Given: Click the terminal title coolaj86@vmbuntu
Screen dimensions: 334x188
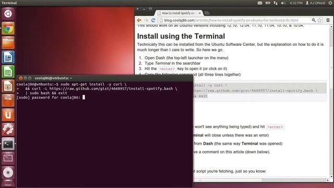Looking at the screenshot, I should (x=53, y=78).
